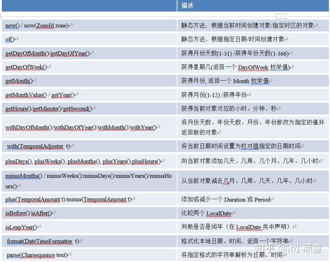This screenshot has height=262, width=330.
Task: Select description 根据指定日期/时间创建对象
Action: 253,39
